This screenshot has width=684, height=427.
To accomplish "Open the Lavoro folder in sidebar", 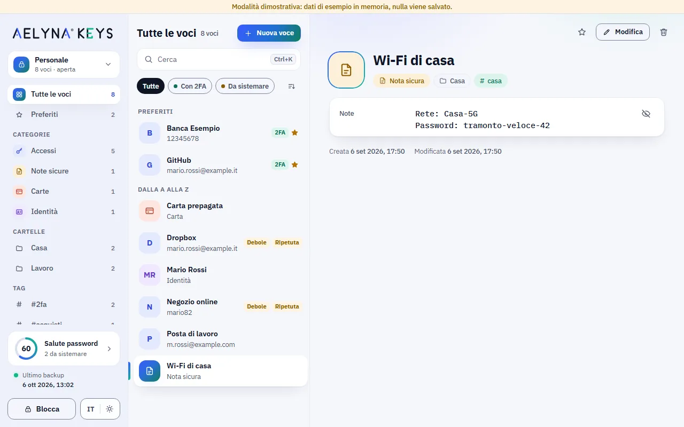I will 64,268.
